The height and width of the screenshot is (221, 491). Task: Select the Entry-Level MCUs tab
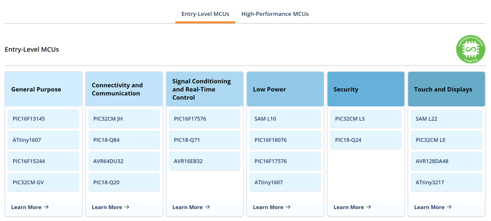point(205,14)
